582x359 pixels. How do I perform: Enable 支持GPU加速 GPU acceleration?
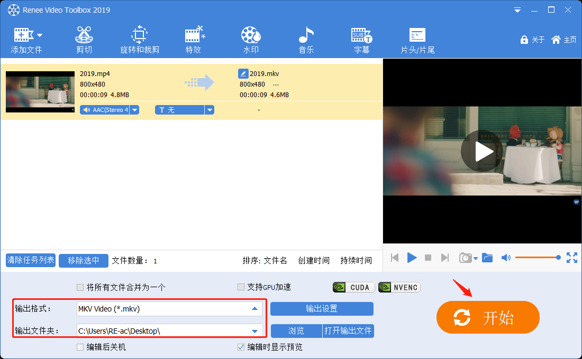pyautogui.click(x=241, y=287)
